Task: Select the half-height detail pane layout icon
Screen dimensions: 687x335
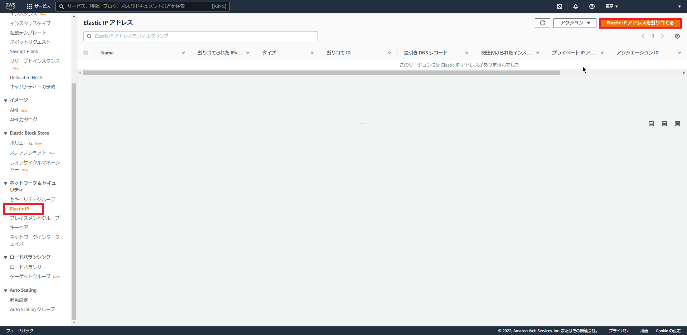Action: (664, 123)
